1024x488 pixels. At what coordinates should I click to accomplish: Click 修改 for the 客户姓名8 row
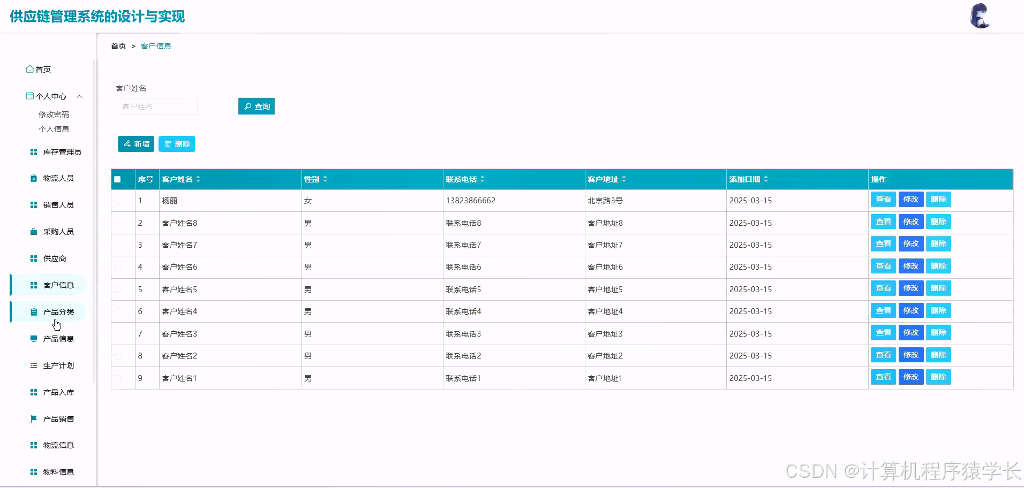911,222
